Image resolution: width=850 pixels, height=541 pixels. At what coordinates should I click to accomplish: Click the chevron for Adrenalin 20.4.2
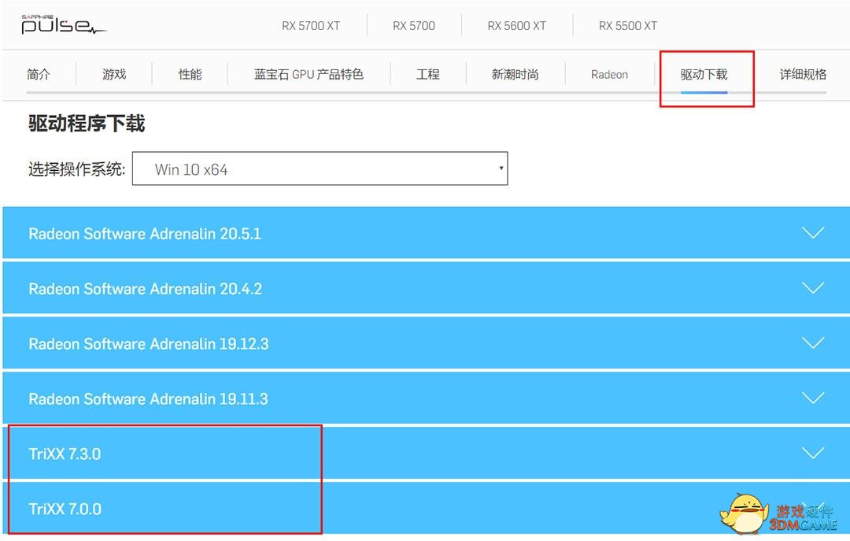coord(813,287)
